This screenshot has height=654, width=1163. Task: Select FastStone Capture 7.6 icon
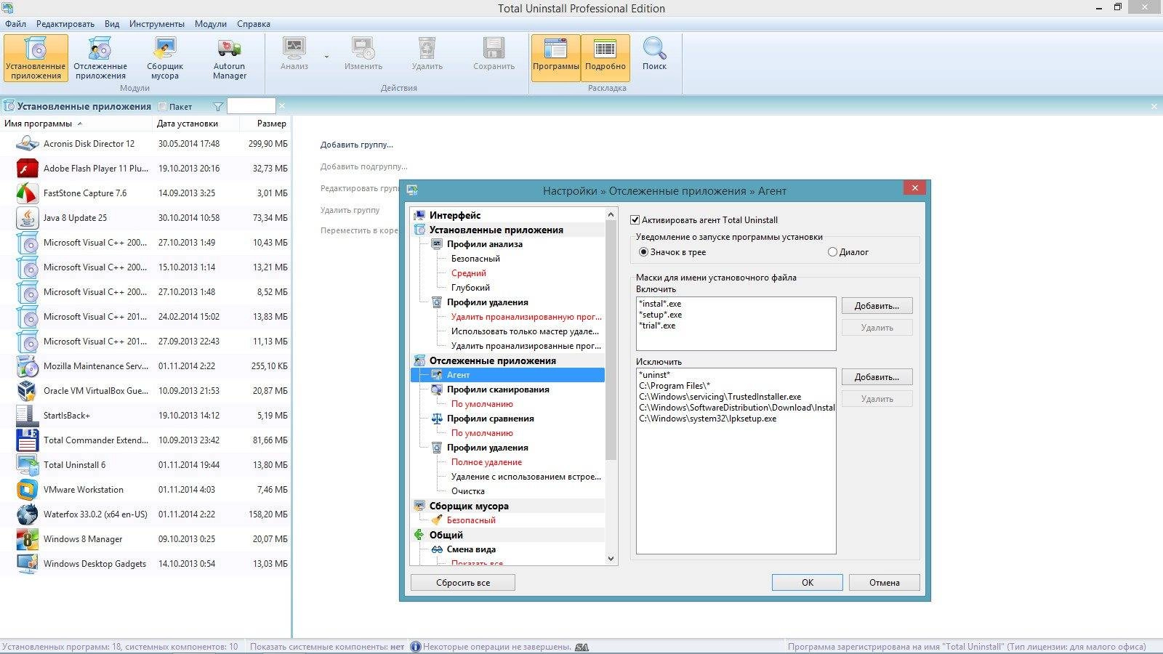[28, 193]
